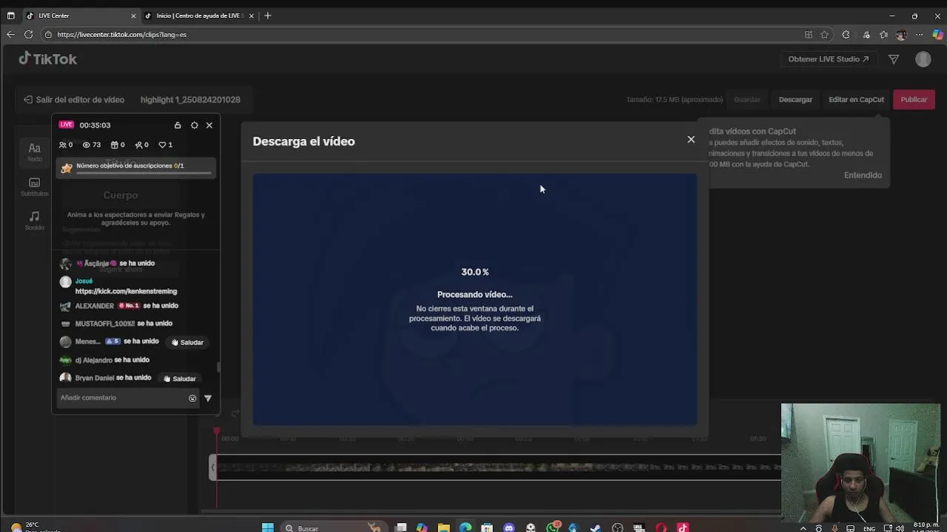
Task: Click ALEXANDER username in chat
Action: pos(95,306)
